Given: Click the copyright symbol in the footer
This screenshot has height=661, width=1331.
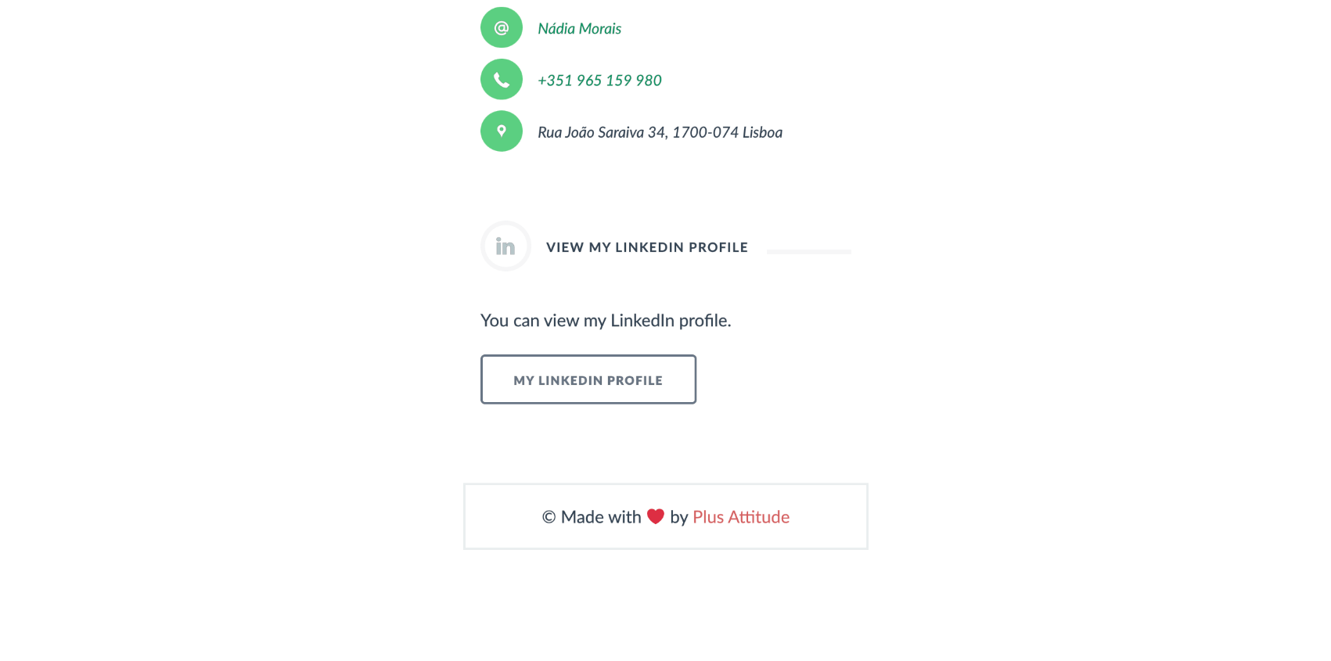Looking at the screenshot, I should click(x=549, y=517).
